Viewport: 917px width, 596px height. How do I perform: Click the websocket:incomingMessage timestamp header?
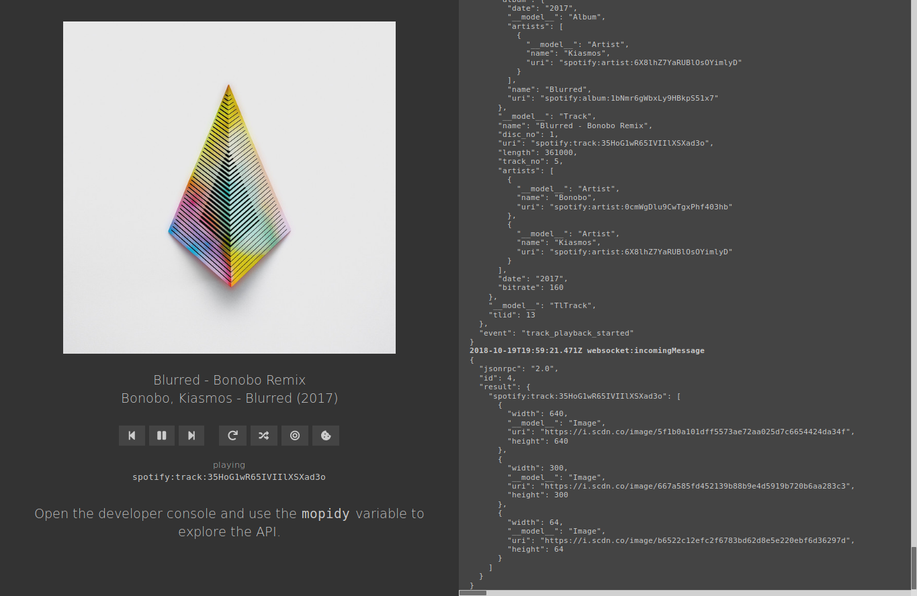(586, 350)
